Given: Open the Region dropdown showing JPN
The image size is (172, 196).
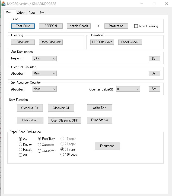Looking at the screenshot, I should tap(44, 59).
